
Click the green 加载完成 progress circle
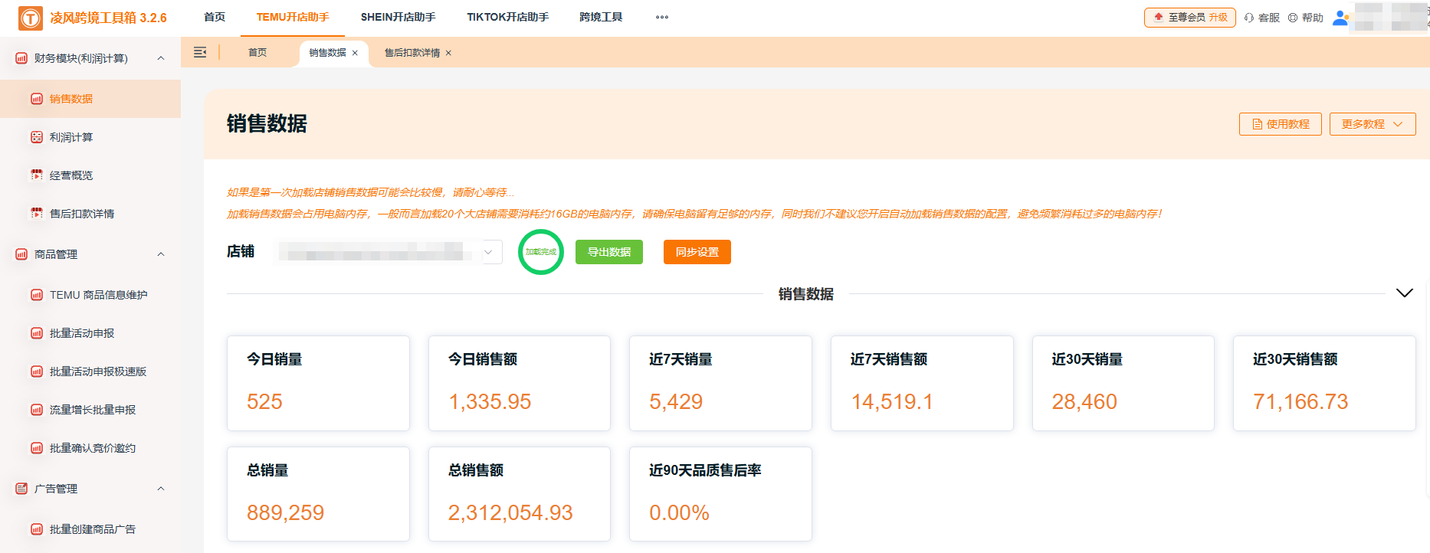(x=541, y=252)
